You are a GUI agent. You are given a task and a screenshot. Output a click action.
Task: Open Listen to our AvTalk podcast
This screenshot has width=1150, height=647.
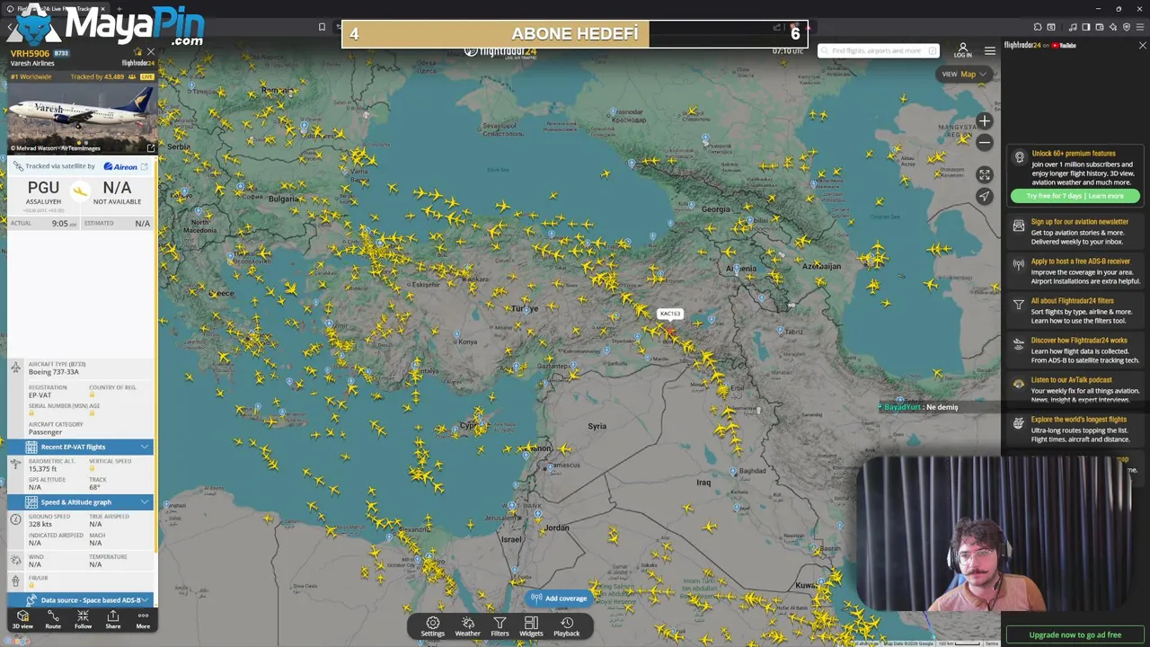[x=1076, y=389]
